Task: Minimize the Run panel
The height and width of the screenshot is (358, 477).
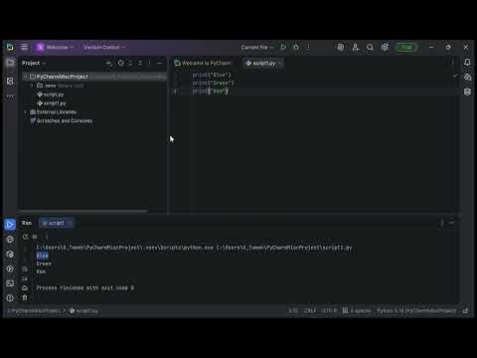Action: pos(451,223)
